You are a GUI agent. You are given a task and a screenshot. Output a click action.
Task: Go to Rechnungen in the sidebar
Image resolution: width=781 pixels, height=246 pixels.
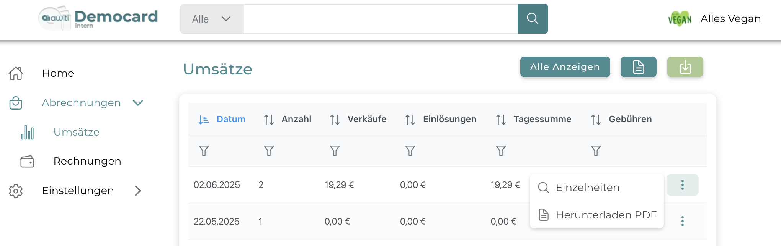[x=87, y=161]
